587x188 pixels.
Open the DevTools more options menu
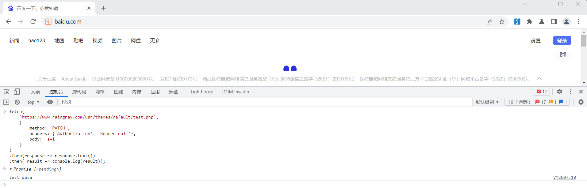coord(570,92)
